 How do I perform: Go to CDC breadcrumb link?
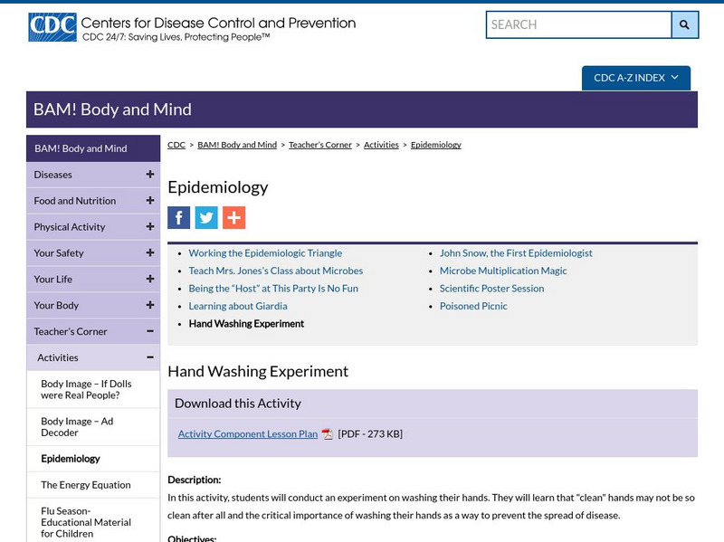point(176,145)
